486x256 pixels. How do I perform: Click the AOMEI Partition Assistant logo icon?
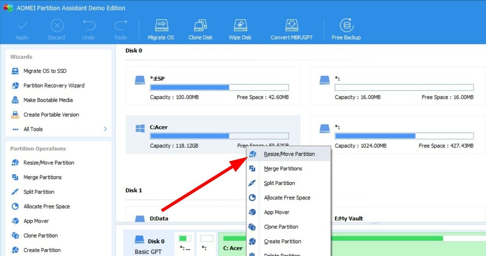(8, 7)
